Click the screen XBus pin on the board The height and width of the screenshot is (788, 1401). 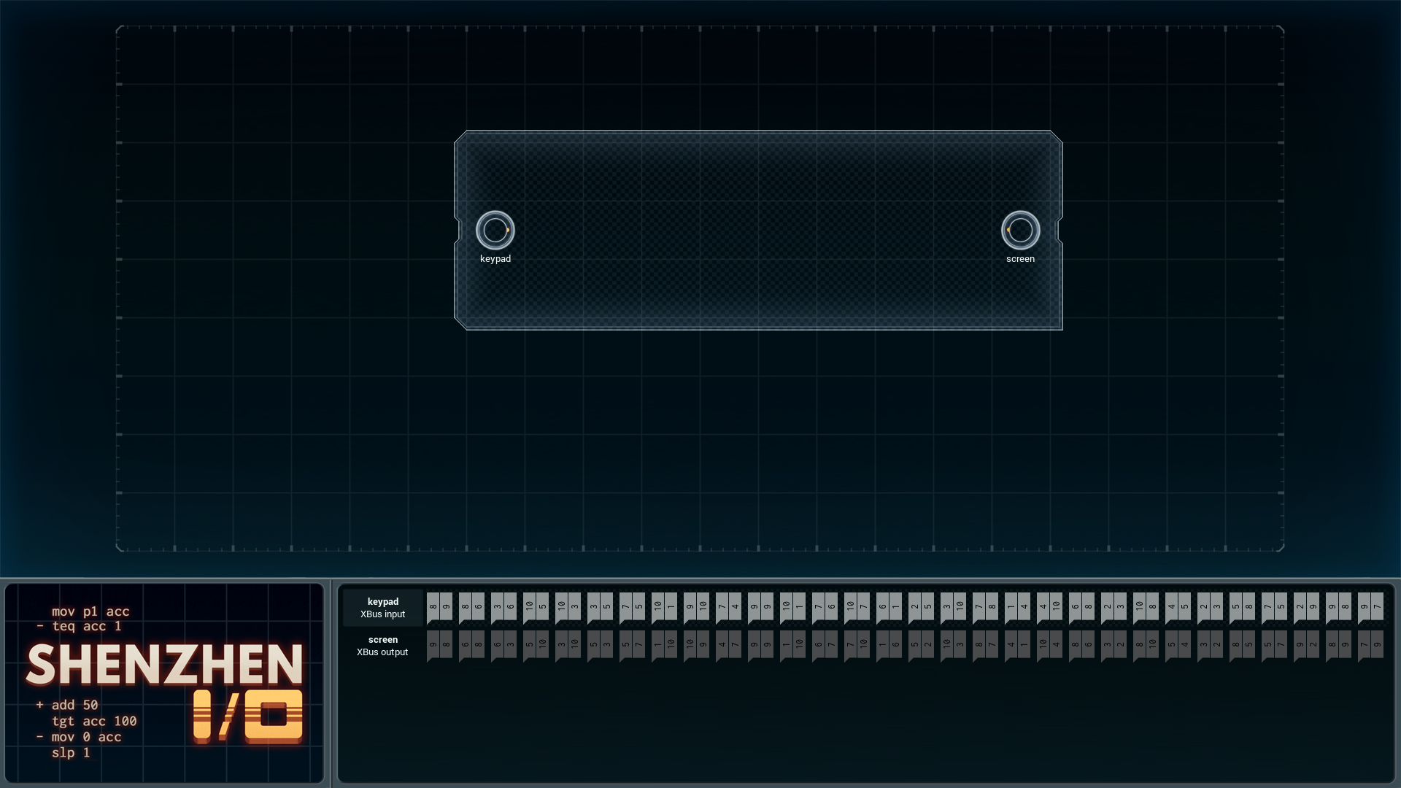tap(1020, 231)
